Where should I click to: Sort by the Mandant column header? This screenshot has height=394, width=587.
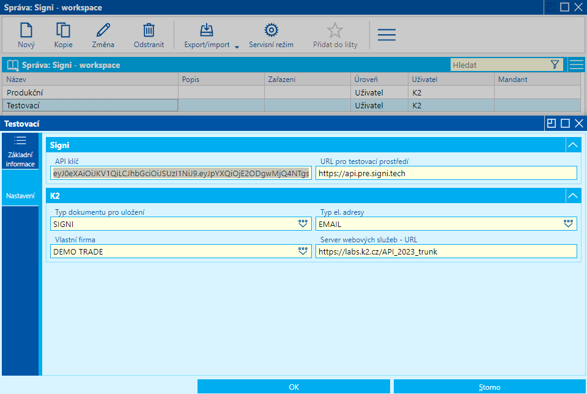[x=537, y=79]
